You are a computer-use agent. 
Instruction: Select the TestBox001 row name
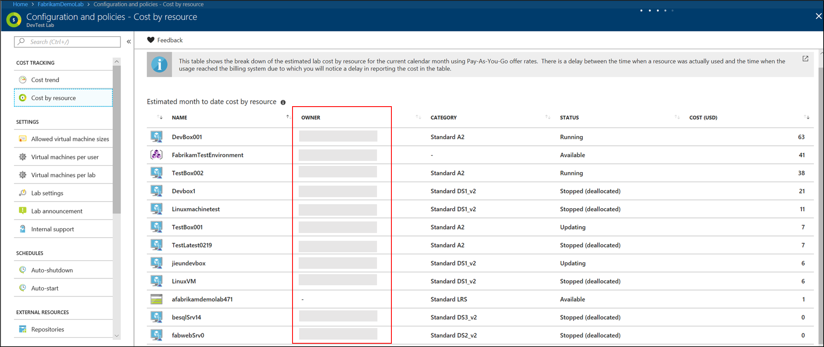click(187, 227)
